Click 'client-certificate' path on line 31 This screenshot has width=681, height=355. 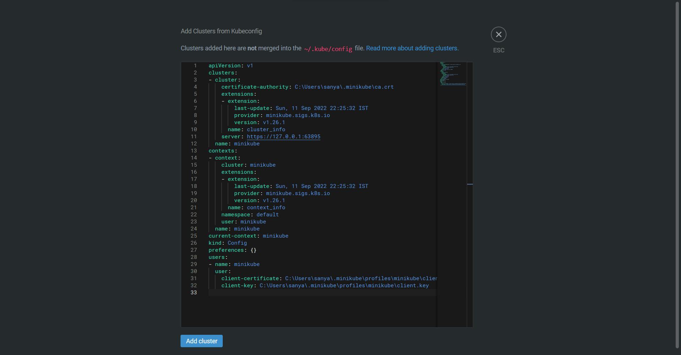361,278
